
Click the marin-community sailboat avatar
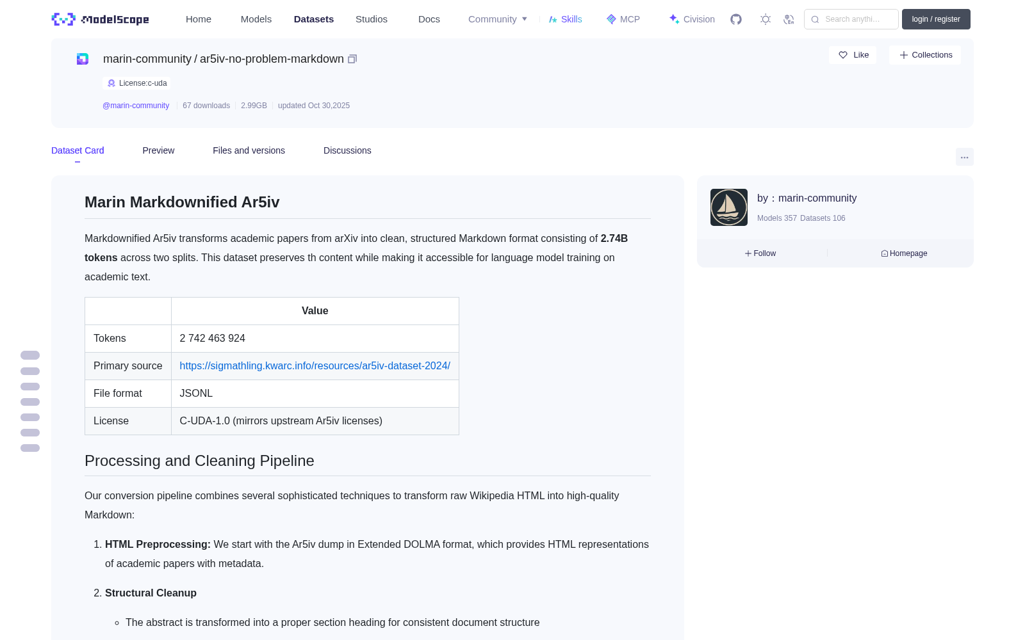[729, 207]
